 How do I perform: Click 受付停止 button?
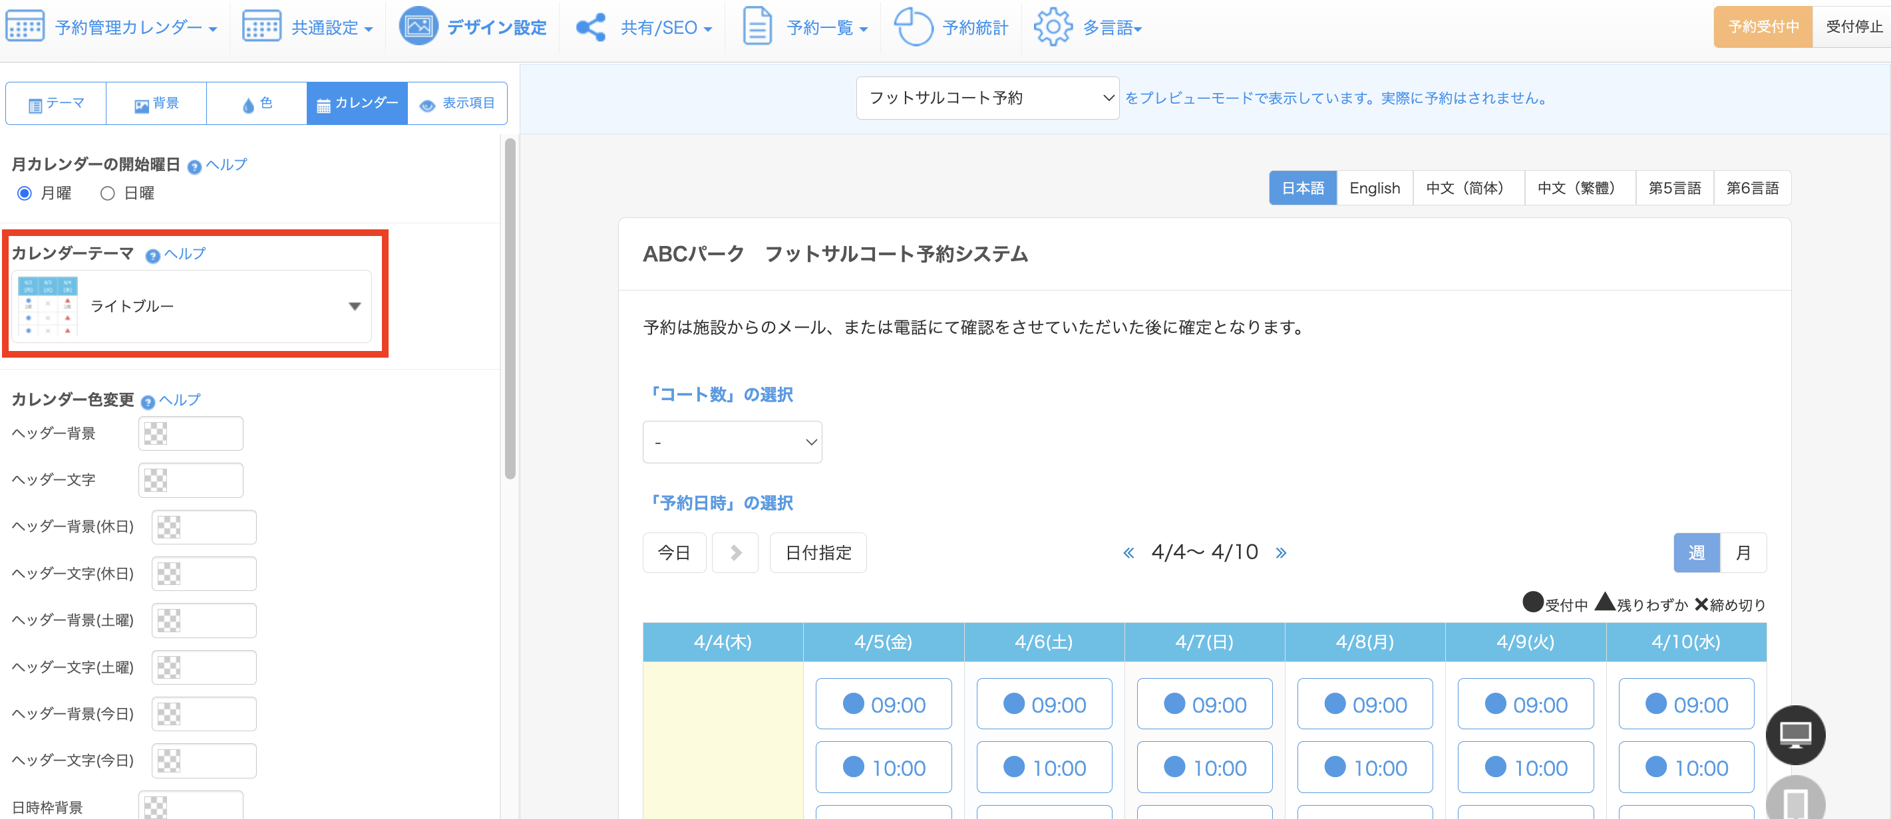pyautogui.click(x=1853, y=27)
